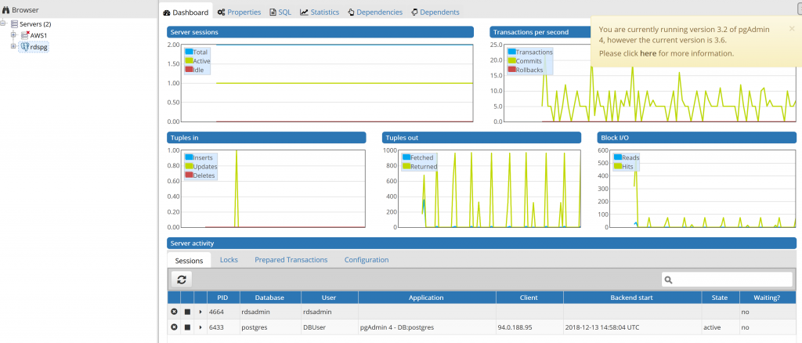This screenshot has width=802, height=343.
Task: Click the Deletes legend swatch in Tuples in
Action: pyautogui.click(x=189, y=175)
